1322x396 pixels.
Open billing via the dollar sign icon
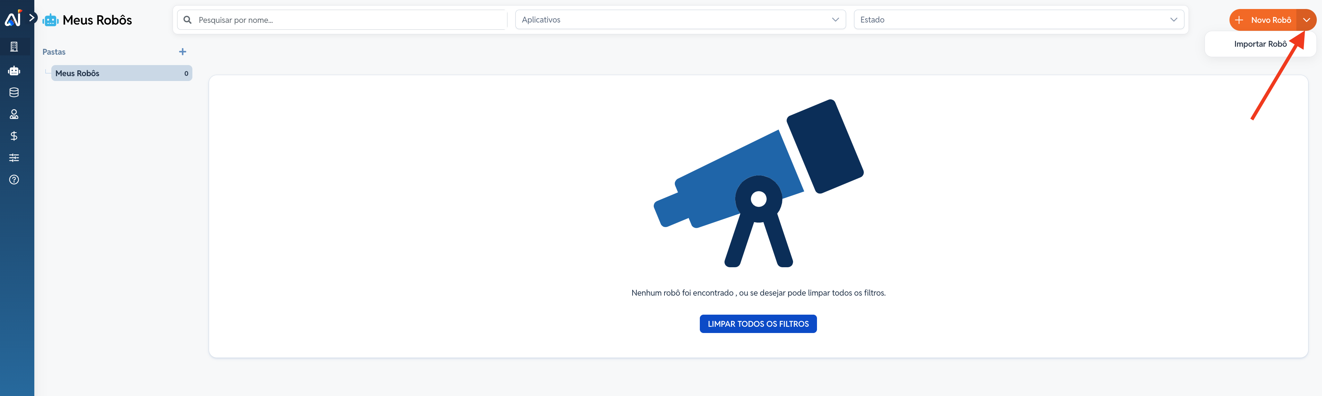(x=14, y=136)
